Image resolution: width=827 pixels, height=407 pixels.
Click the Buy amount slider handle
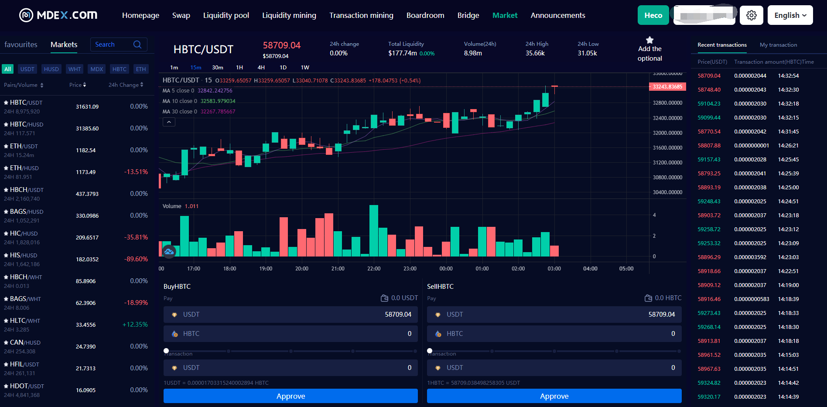pos(166,351)
